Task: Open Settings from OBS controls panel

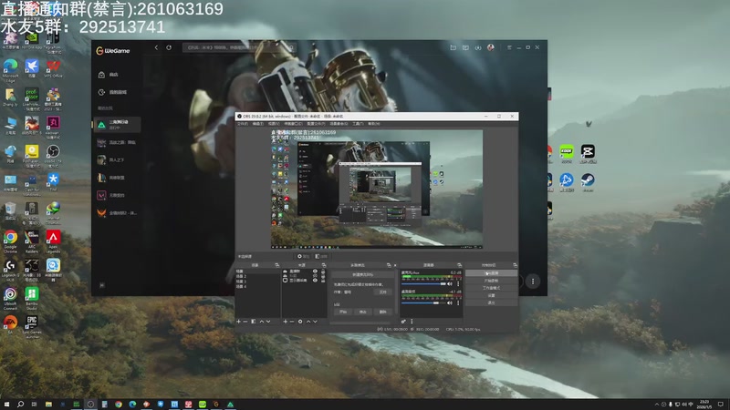Action: pyautogui.click(x=491, y=295)
